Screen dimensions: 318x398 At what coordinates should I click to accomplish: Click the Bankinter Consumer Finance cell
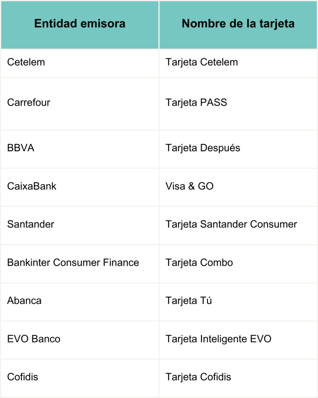click(x=80, y=264)
